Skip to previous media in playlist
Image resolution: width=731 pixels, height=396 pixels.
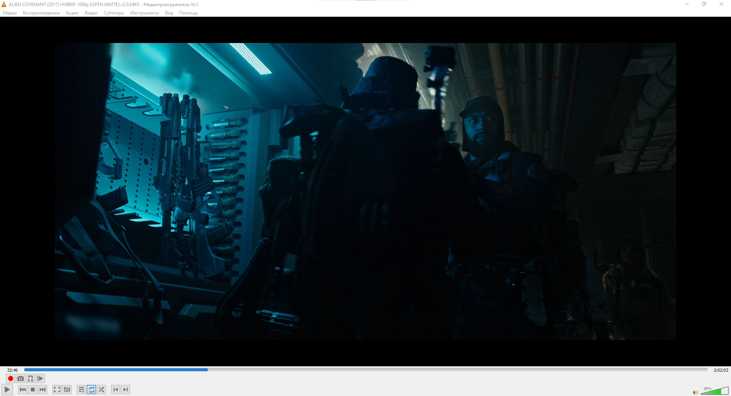pos(23,390)
